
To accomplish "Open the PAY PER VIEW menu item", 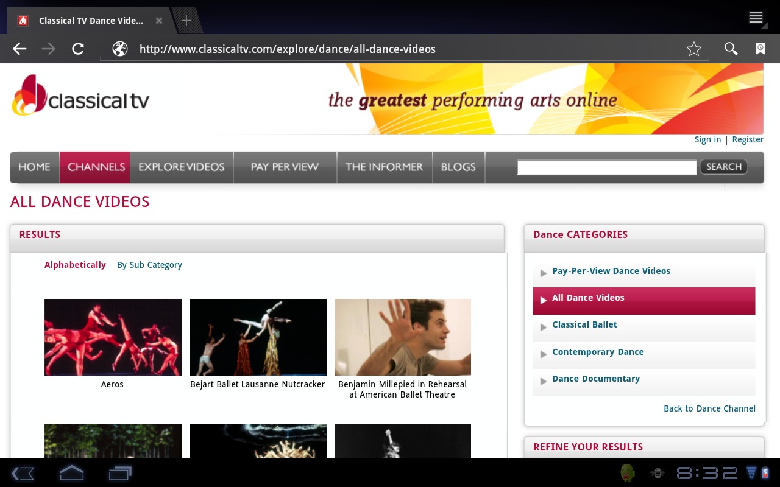I will (285, 167).
